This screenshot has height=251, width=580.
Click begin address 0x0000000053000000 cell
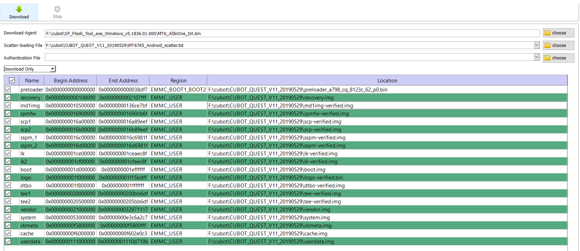click(71, 217)
